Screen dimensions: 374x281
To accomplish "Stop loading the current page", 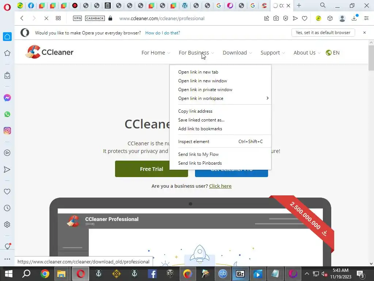I will (46, 18).
